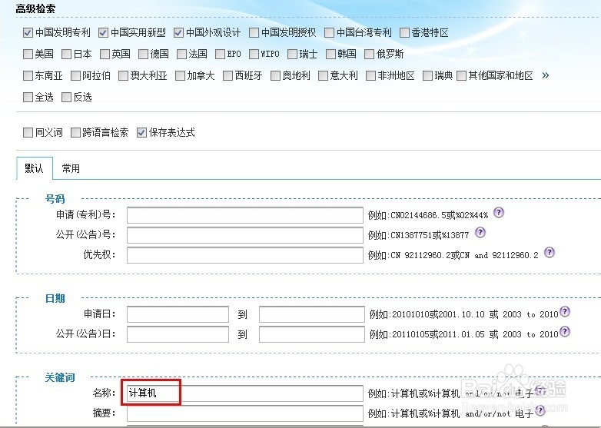Image resolution: width=601 pixels, height=428 pixels.
Task: Check EPO checkbox
Action: 220,54
